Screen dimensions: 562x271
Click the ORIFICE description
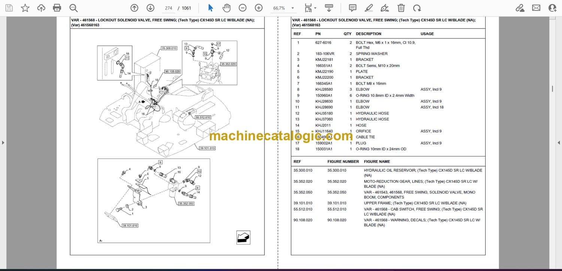(x=363, y=131)
